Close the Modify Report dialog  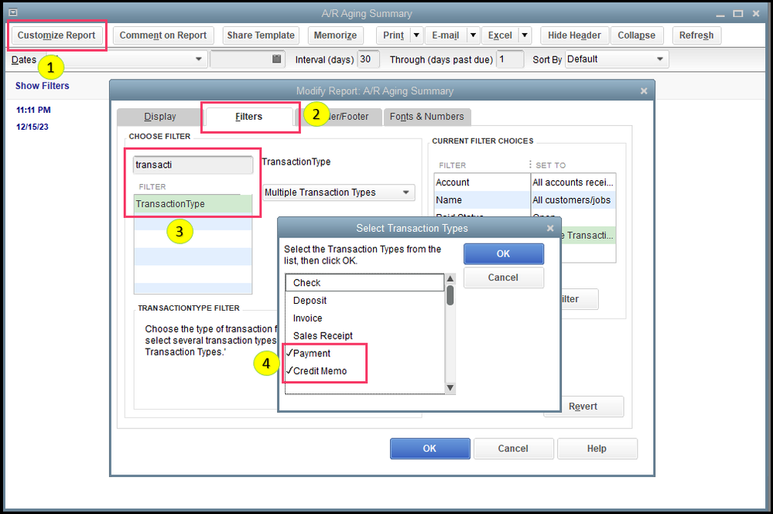tap(643, 91)
